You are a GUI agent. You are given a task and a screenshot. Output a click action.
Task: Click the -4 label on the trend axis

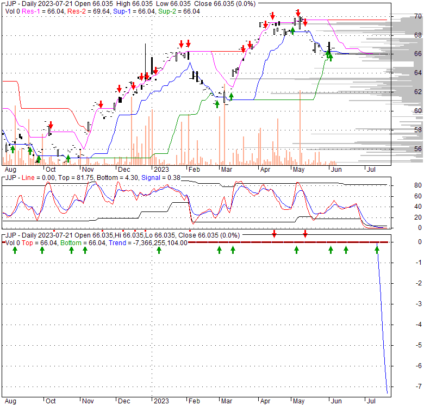419,324
